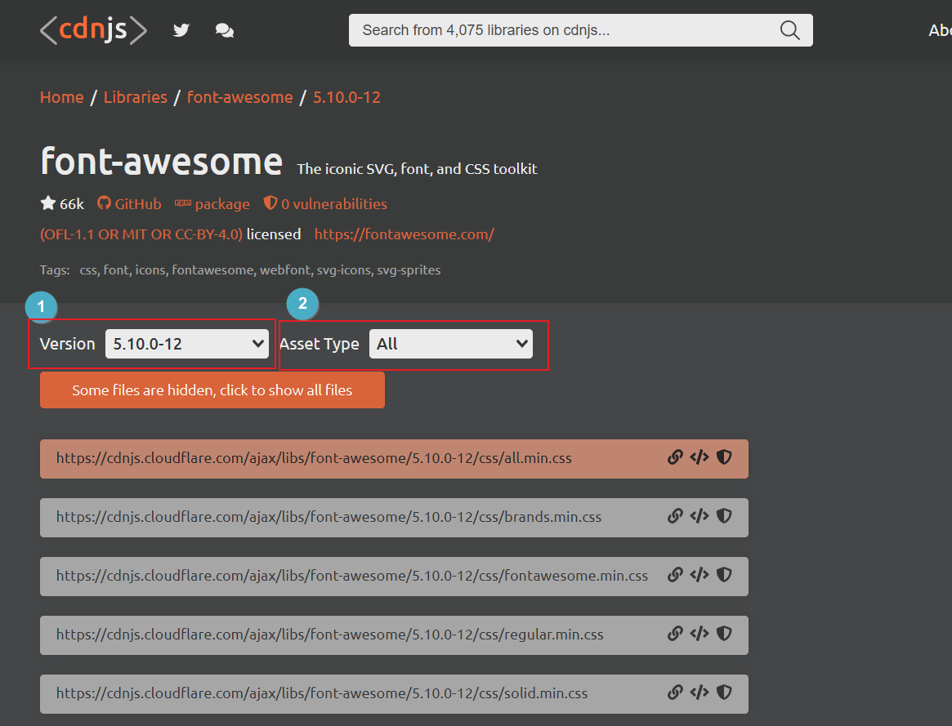The width and height of the screenshot is (952, 726).
Task: Copy SRI shield icon for solid.min.css
Action: [724, 693]
